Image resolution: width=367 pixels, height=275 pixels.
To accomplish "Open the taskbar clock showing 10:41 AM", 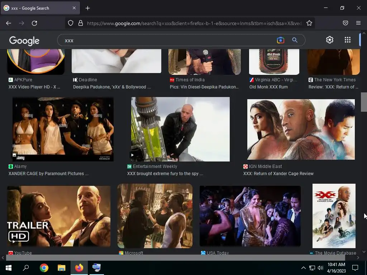I will [336, 268].
